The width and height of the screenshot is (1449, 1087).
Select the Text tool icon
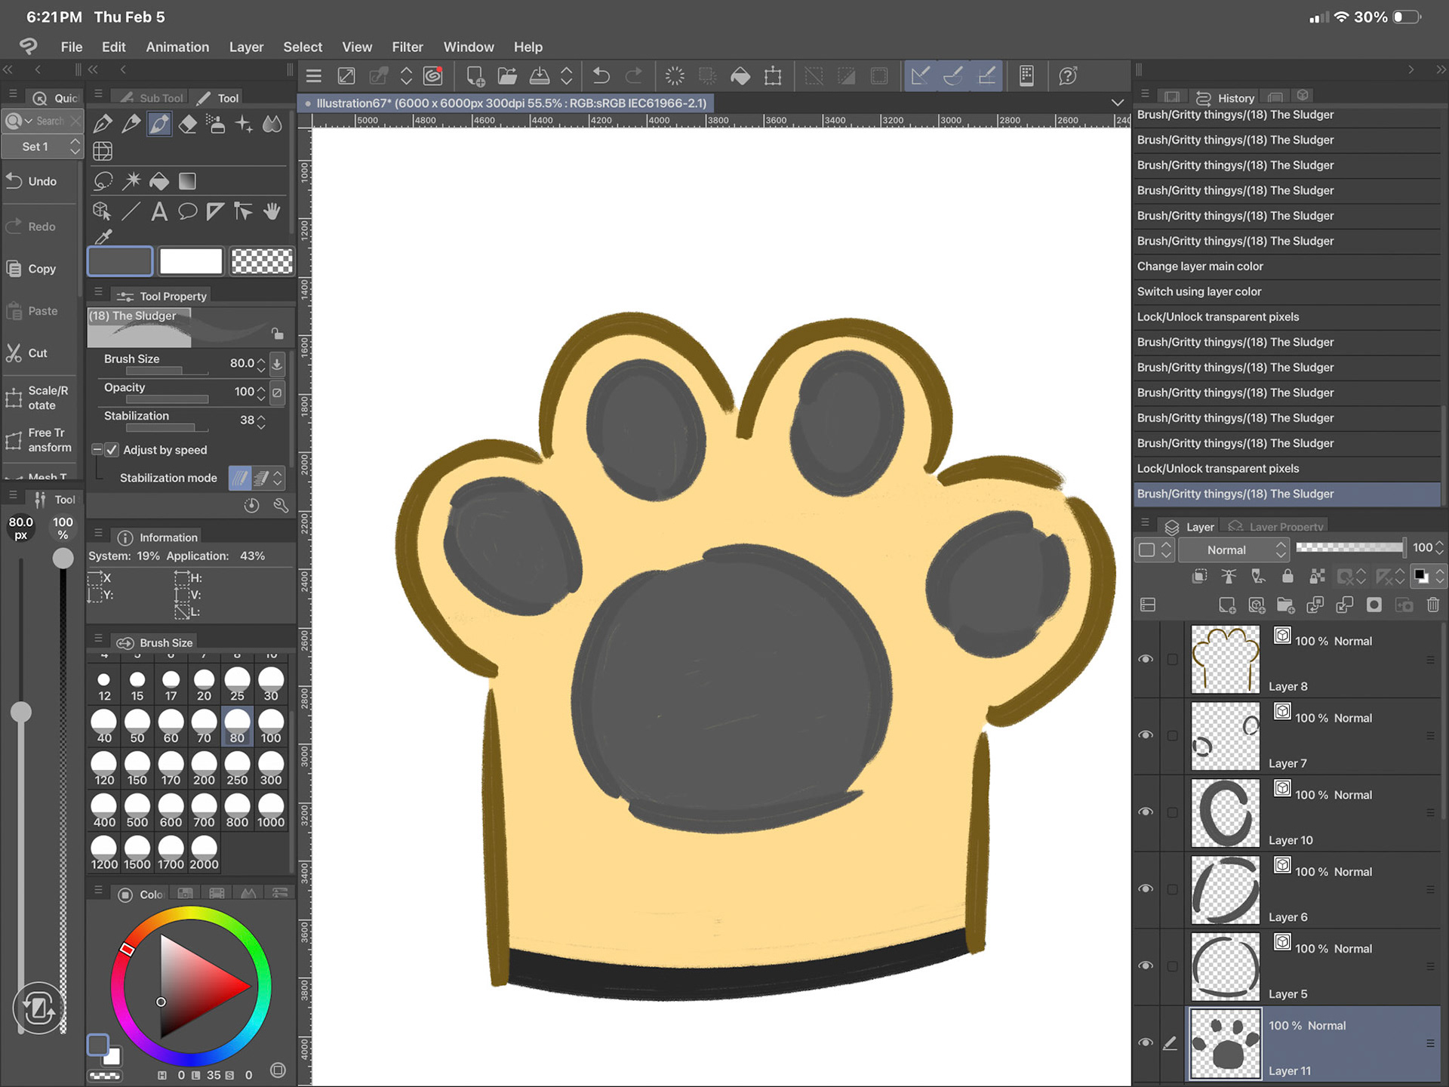click(x=159, y=211)
